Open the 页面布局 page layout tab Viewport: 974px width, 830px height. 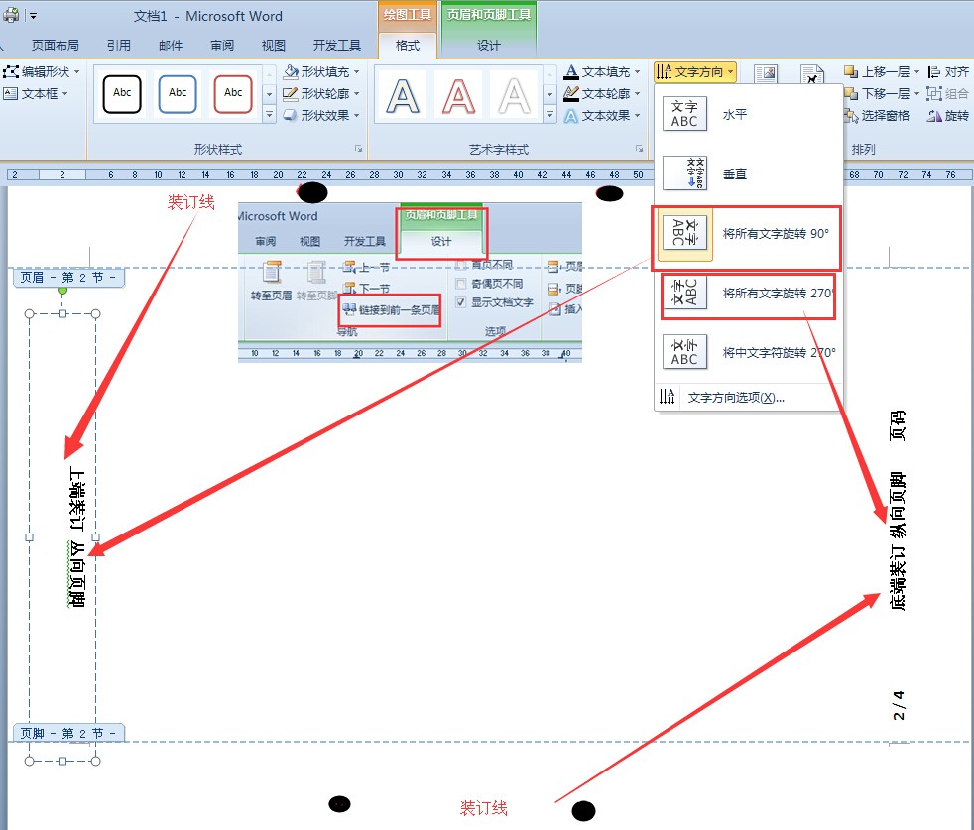tap(55, 46)
